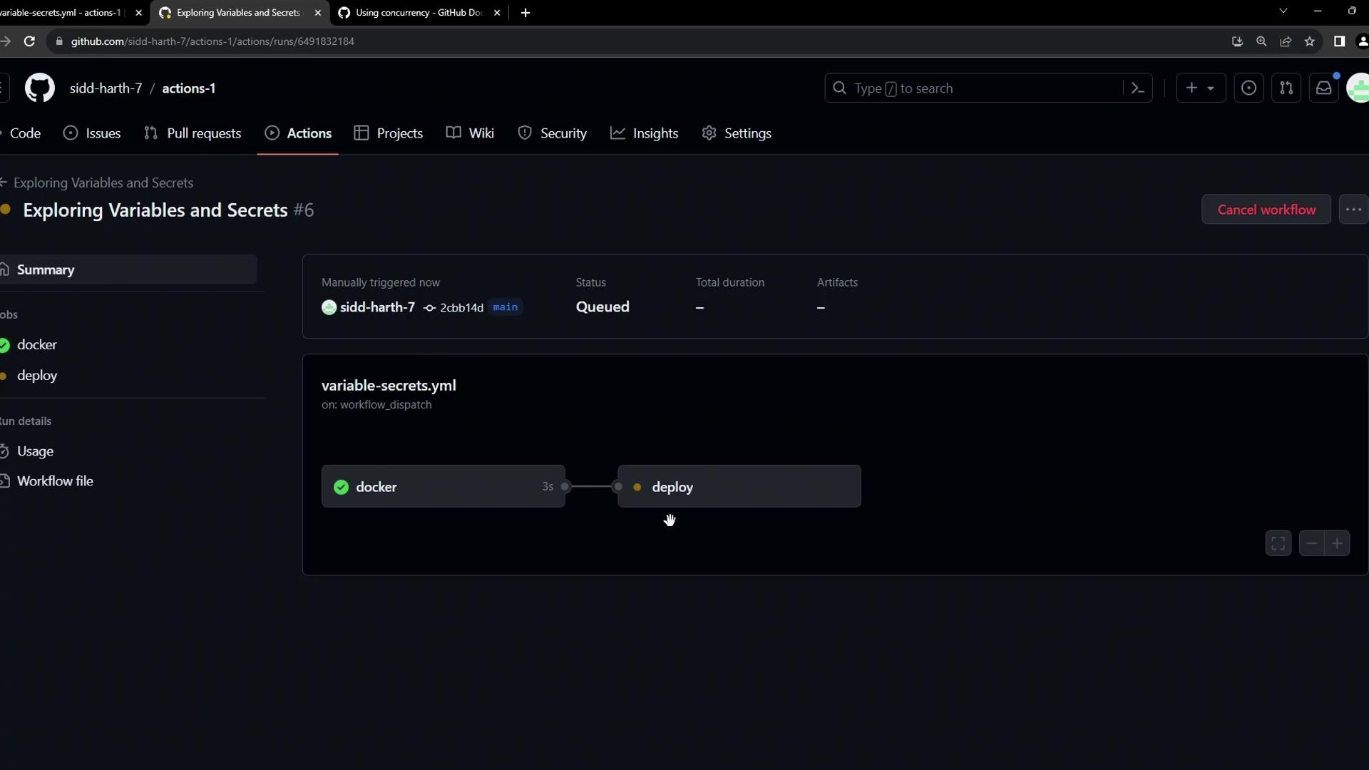Open the Pull requests icon in header
The width and height of the screenshot is (1369, 770).
1286,88
